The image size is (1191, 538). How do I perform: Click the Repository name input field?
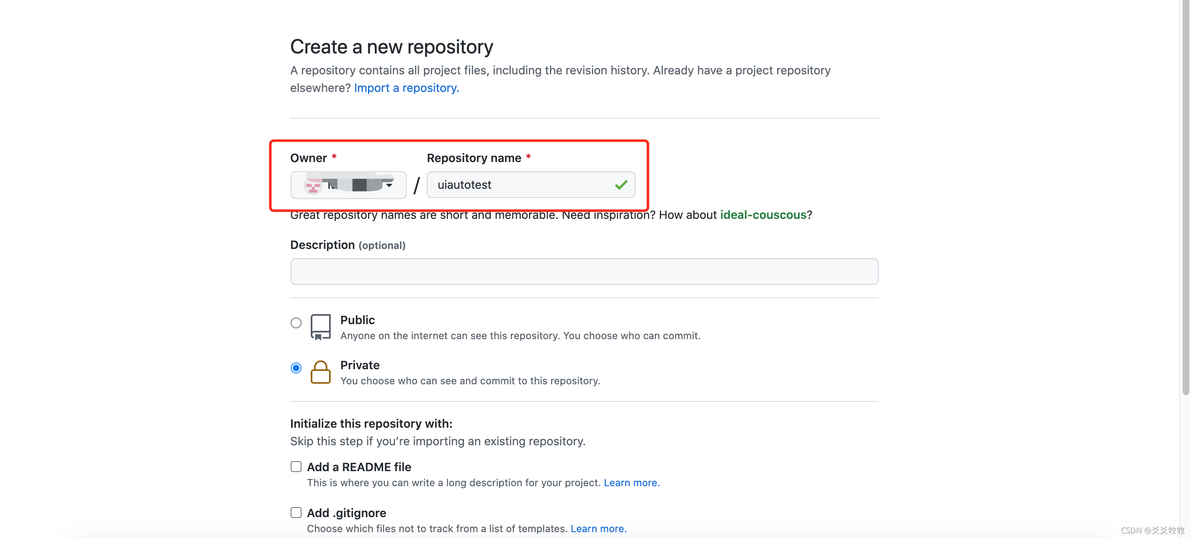point(531,185)
